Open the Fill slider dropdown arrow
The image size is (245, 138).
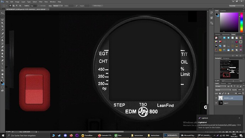[243, 94]
